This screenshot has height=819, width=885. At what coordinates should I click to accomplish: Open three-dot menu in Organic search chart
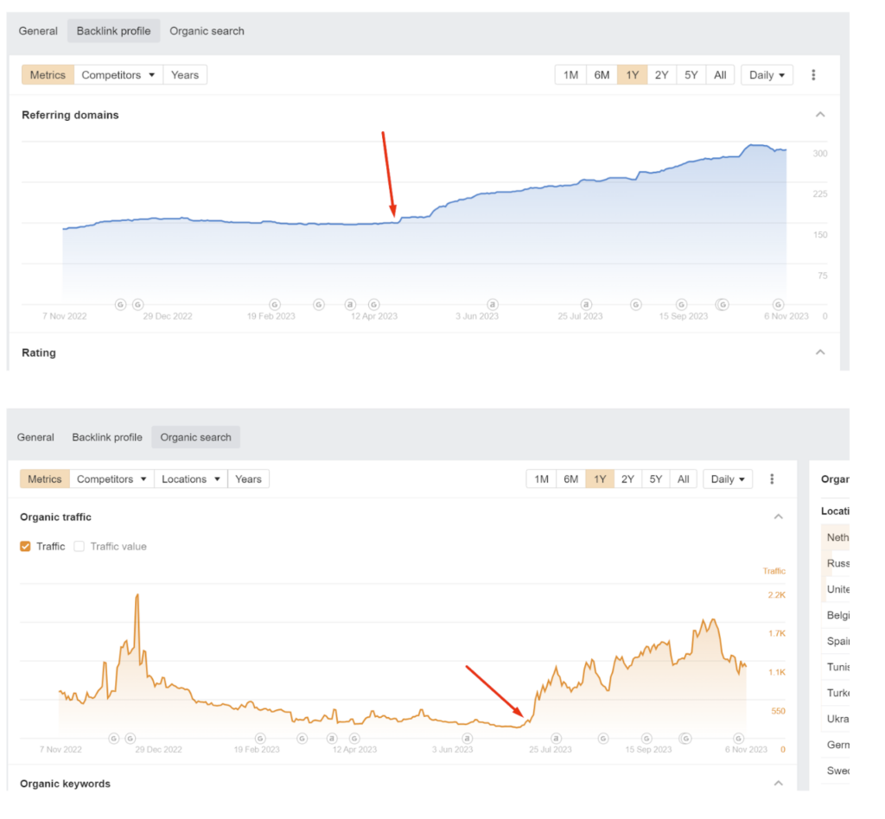[x=772, y=479]
